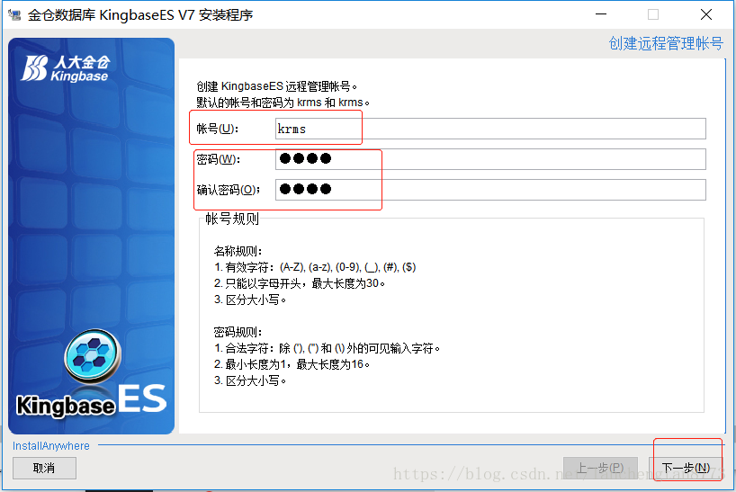Screen dimensions: 736x492
Task: Click text '创建 KingbaseES 远程管理帐号'
Action: point(276,86)
